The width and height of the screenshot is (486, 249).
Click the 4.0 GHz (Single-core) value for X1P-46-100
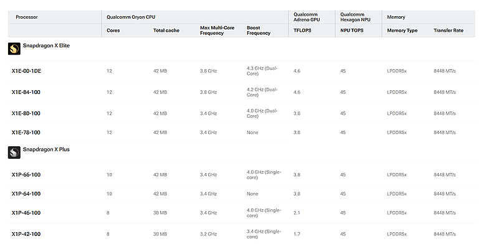[x=264, y=213]
